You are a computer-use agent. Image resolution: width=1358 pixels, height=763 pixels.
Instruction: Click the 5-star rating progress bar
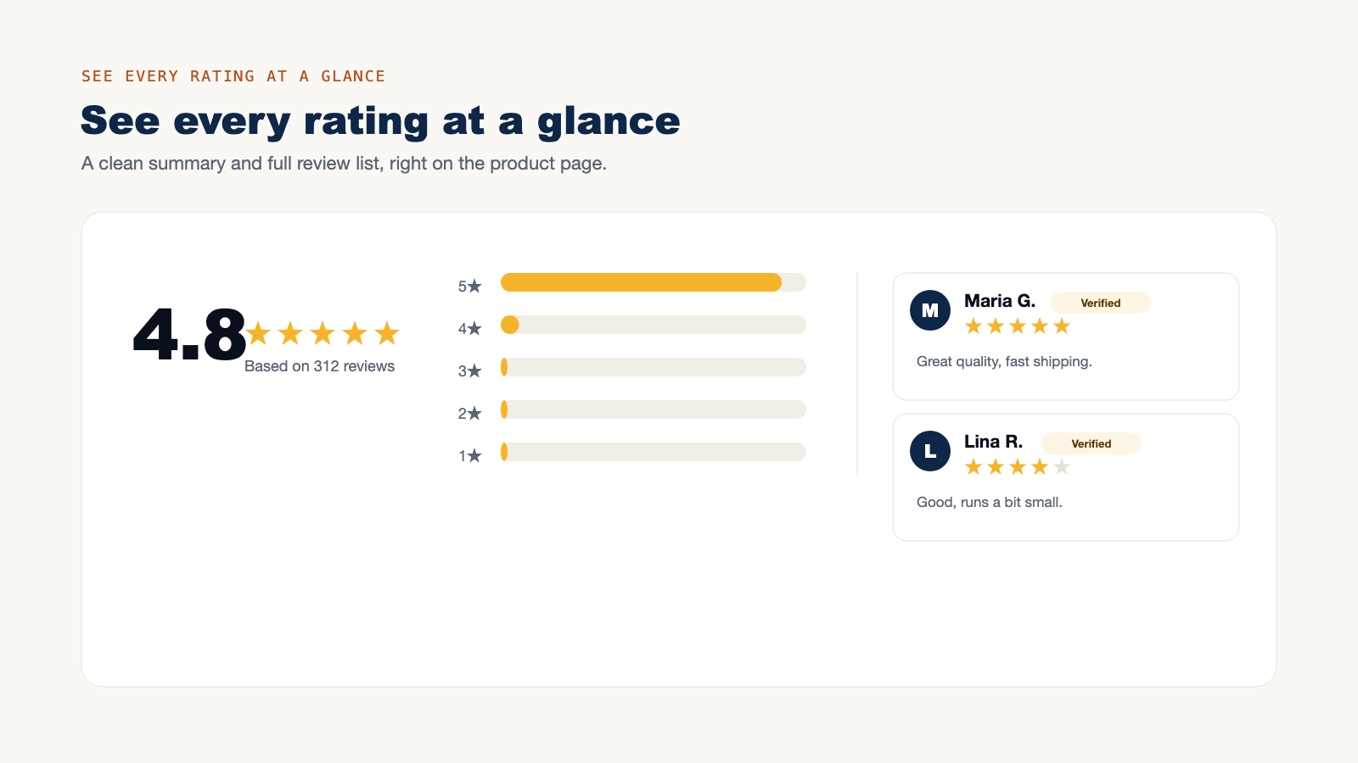(x=654, y=282)
